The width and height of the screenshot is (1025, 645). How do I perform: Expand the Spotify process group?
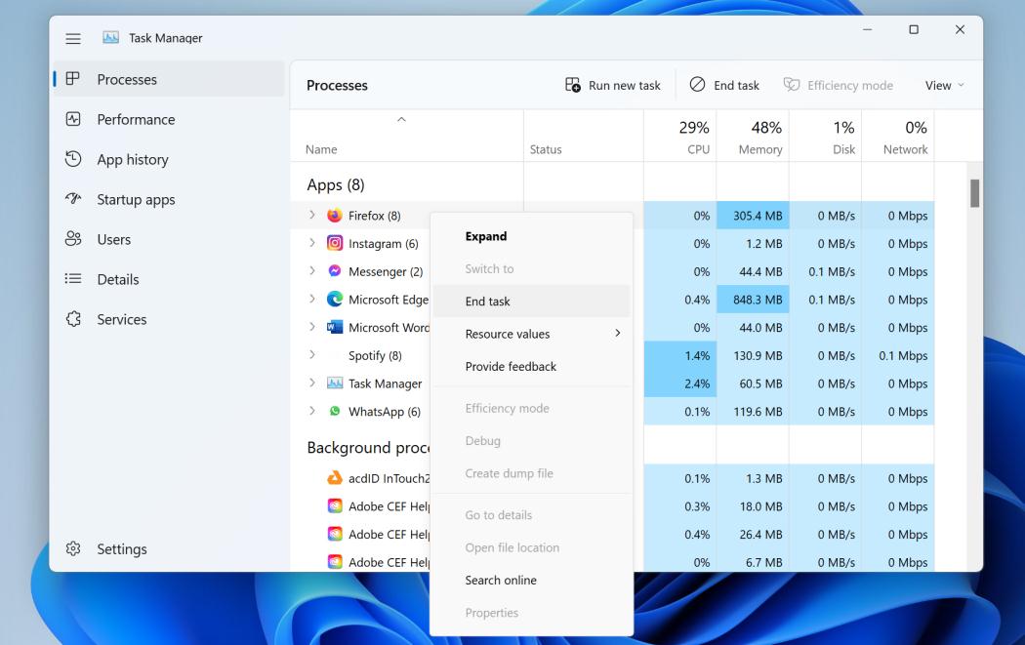coord(311,355)
